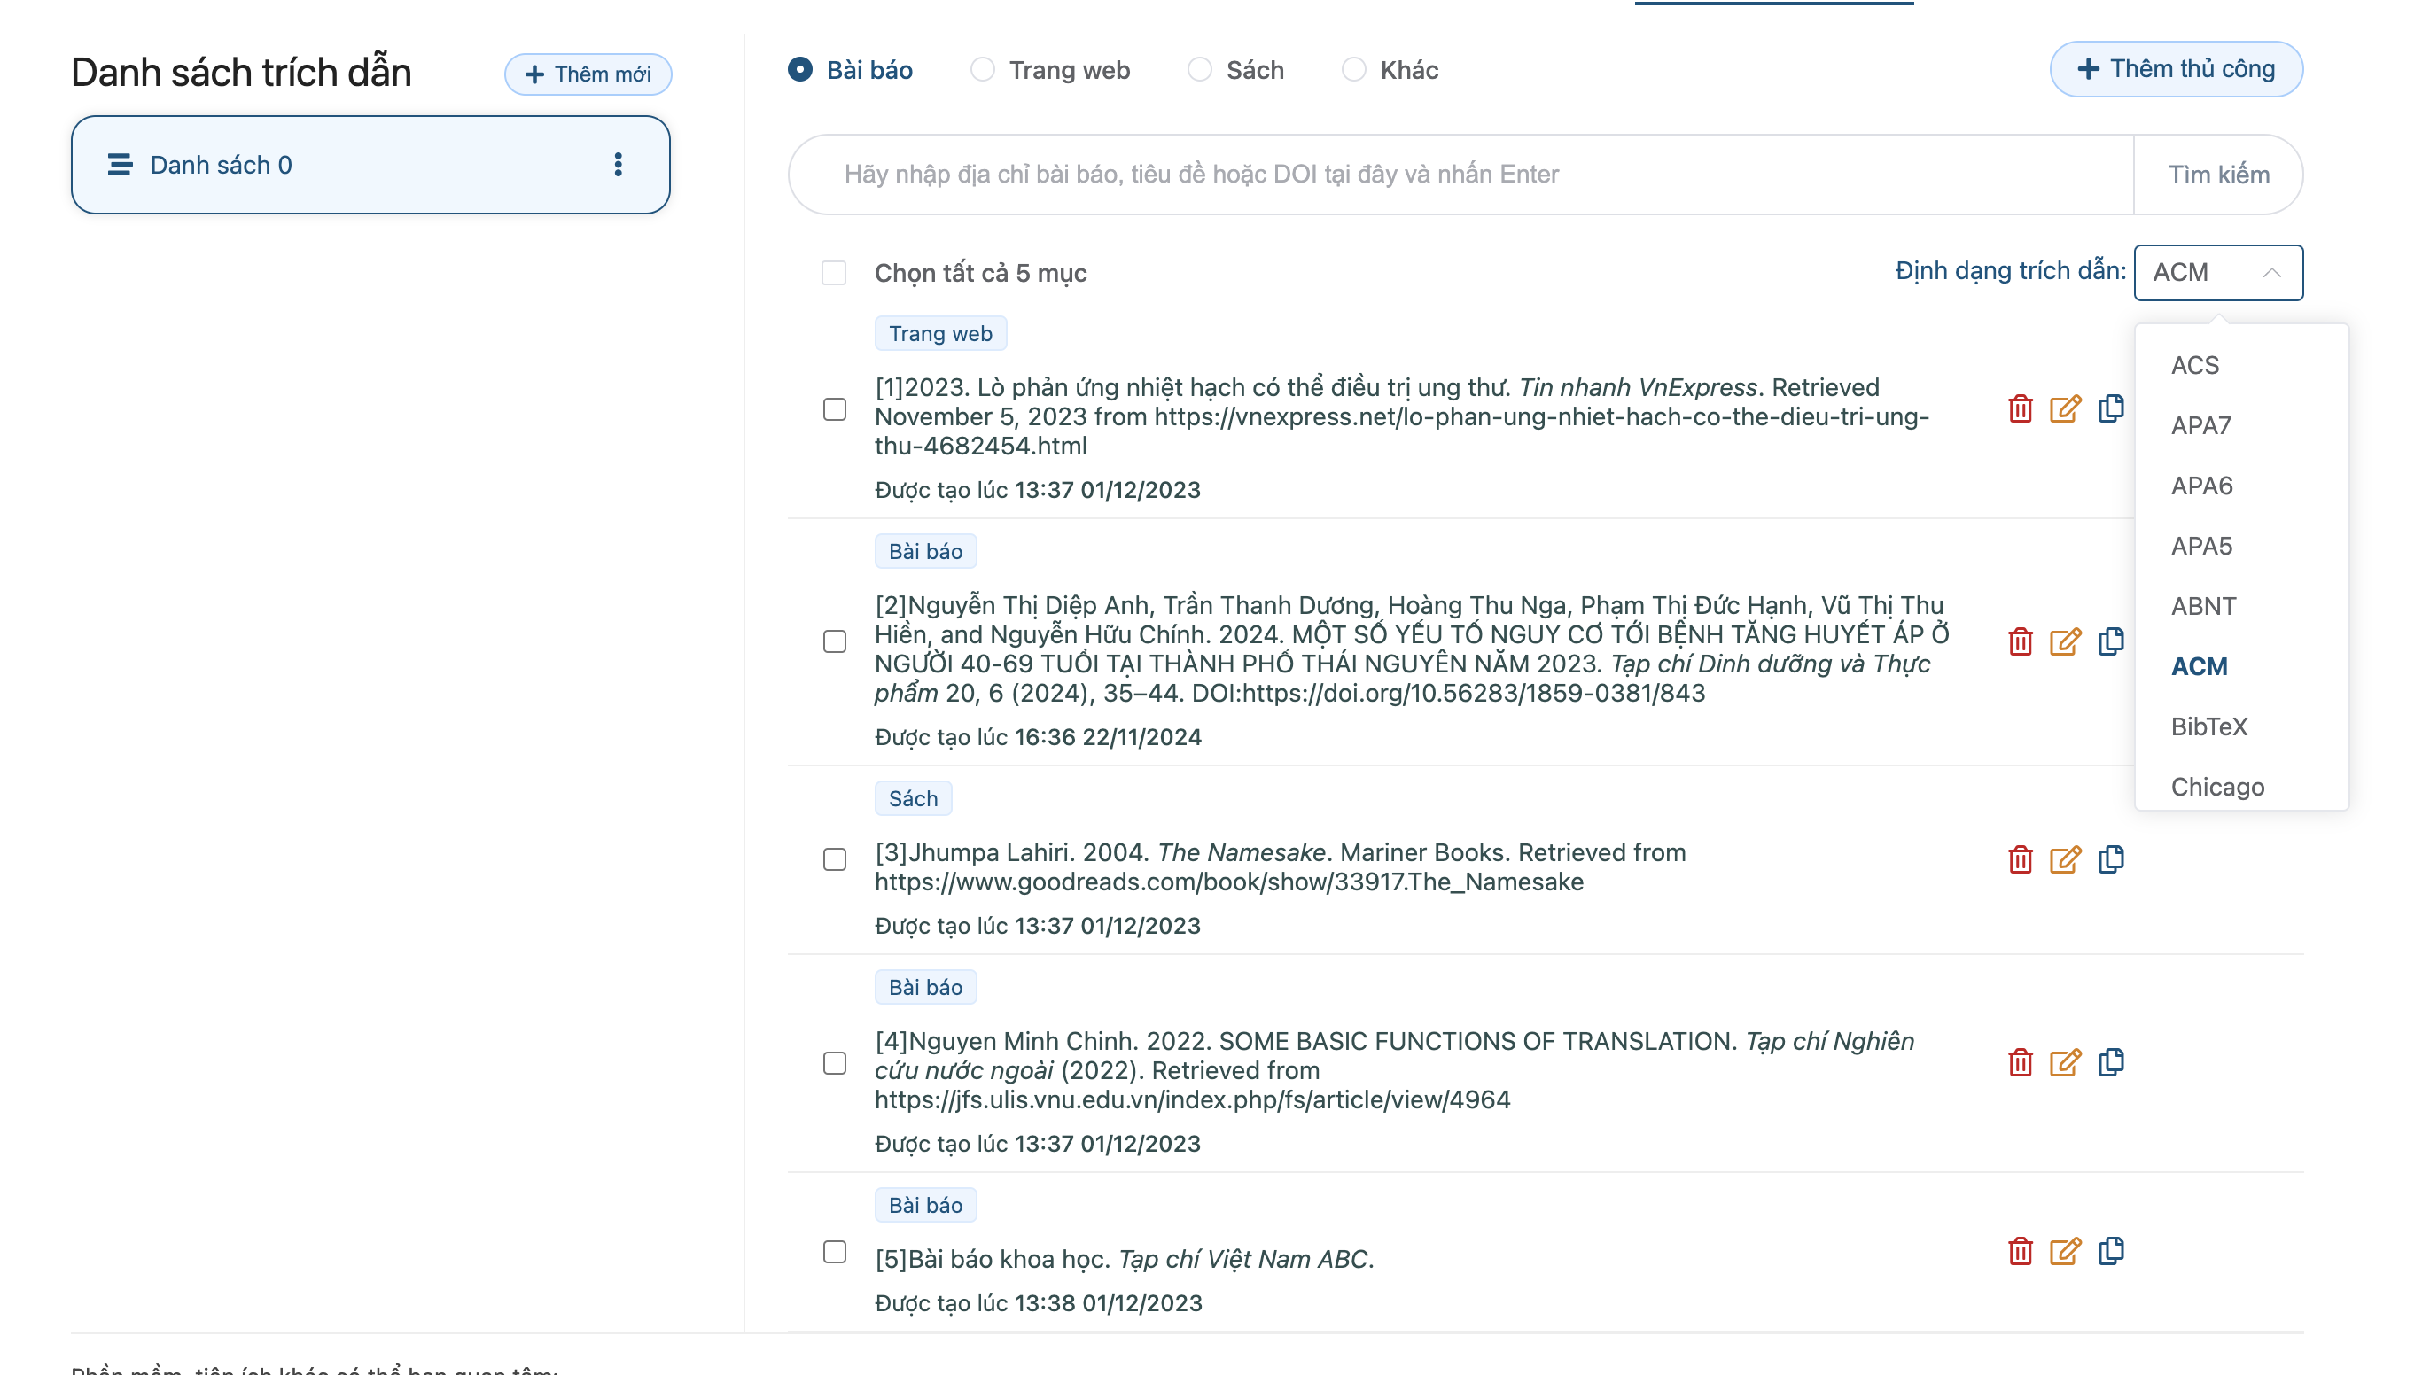This screenshot has height=1375, width=2430.
Task: Click the Thêm thủ công button
Action: click(x=2176, y=69)
